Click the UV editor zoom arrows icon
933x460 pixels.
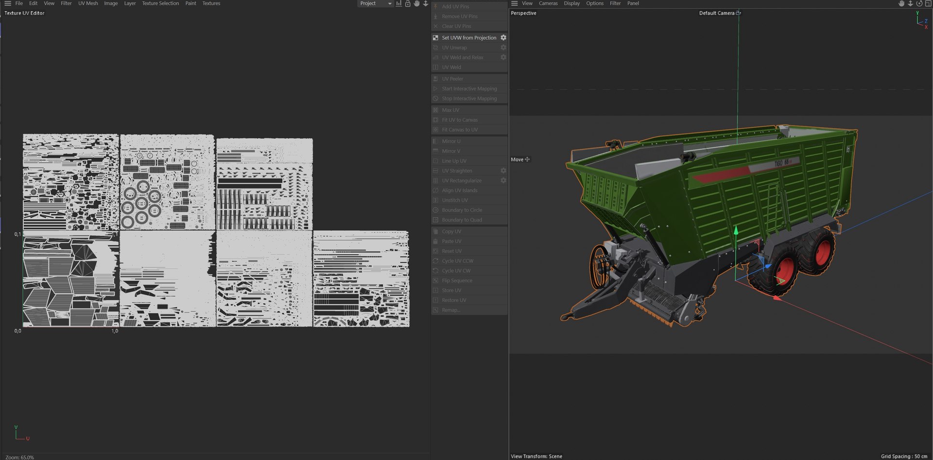coord(426,3)
